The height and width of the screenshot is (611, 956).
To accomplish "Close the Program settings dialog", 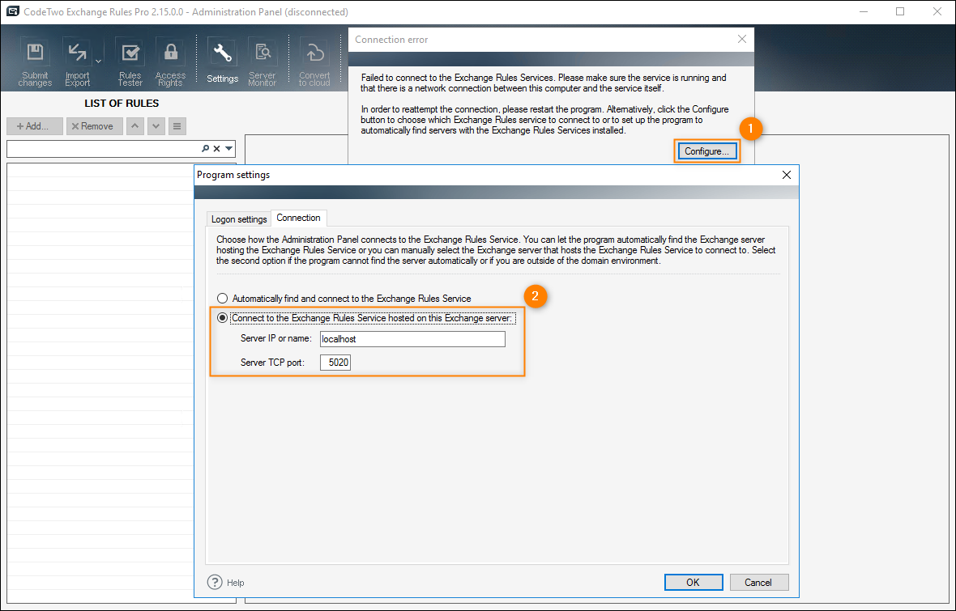I will tap(787, 175).
